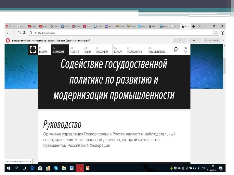Viewport: 234px width, 175px height.
Task: Open a new tab with the plus button
Action: point(194,26)
